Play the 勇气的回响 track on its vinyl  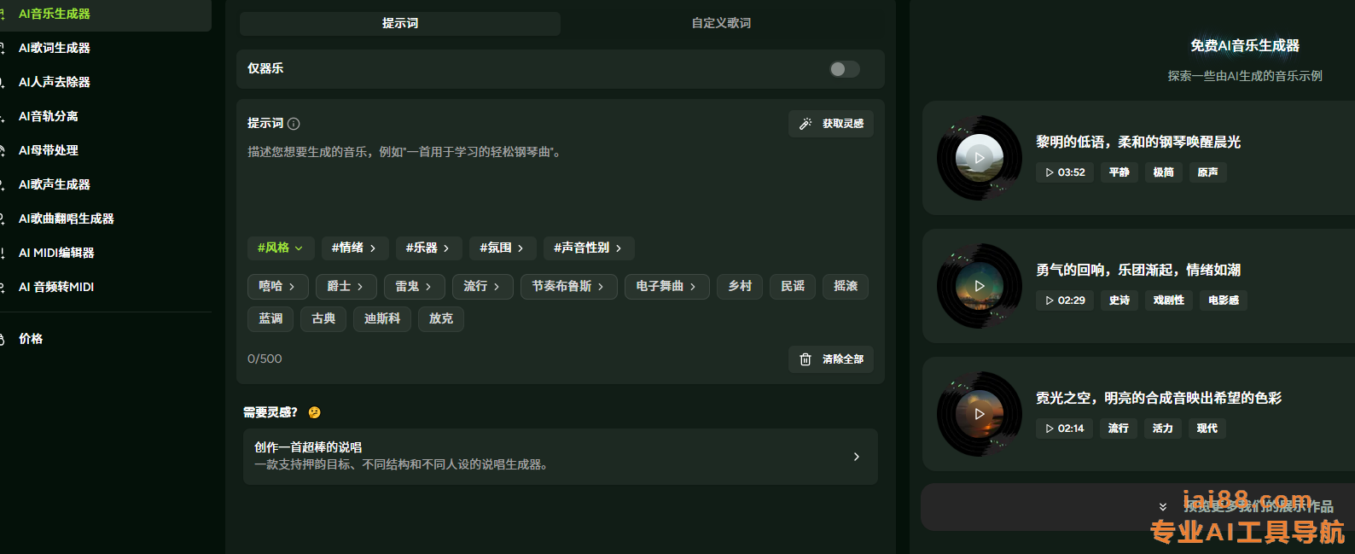click(x=979, y=286)
